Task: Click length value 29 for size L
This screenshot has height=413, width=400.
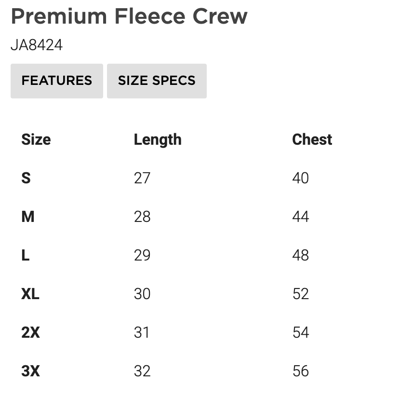Action: click(142, 255)
